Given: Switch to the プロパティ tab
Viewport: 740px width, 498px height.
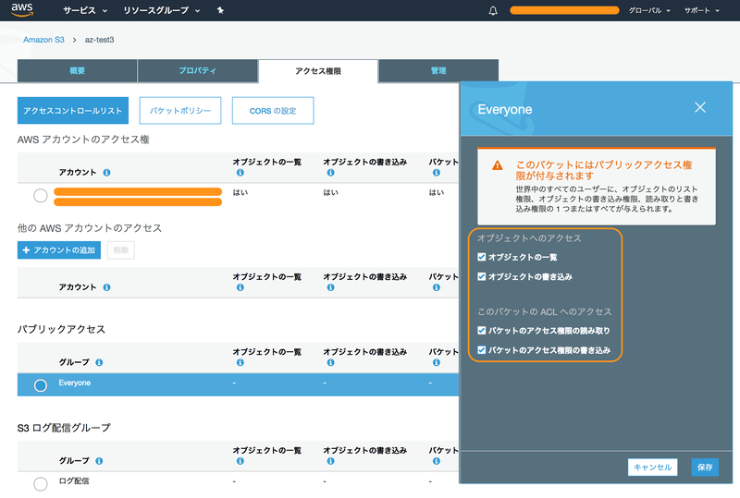Looking at the screenshot, I should (197, 71).
